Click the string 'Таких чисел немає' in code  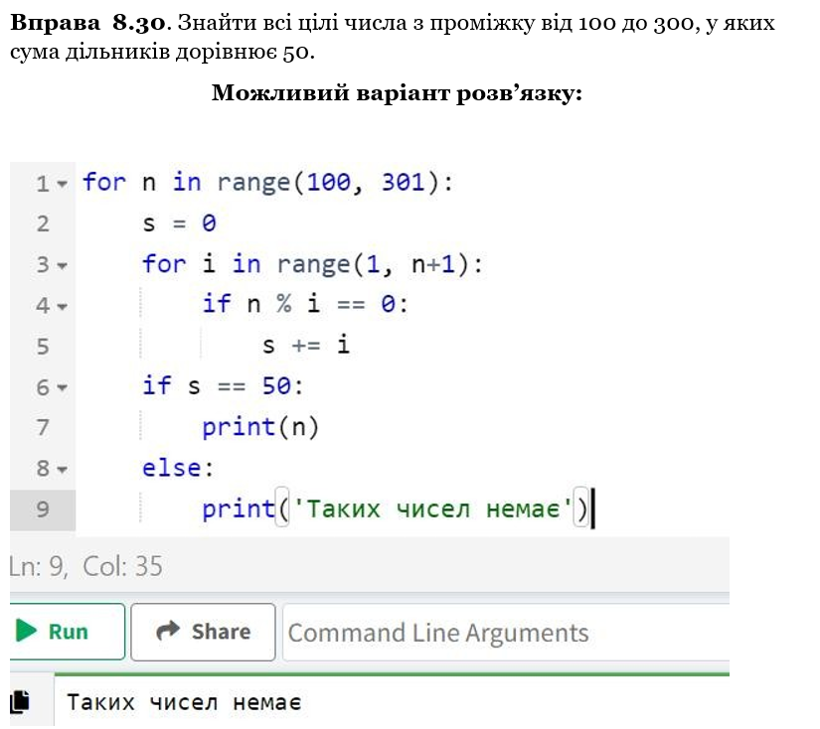(x=433, y=509)
